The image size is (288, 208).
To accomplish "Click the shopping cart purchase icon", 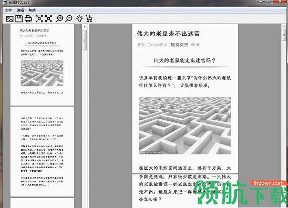I will 89,19.
